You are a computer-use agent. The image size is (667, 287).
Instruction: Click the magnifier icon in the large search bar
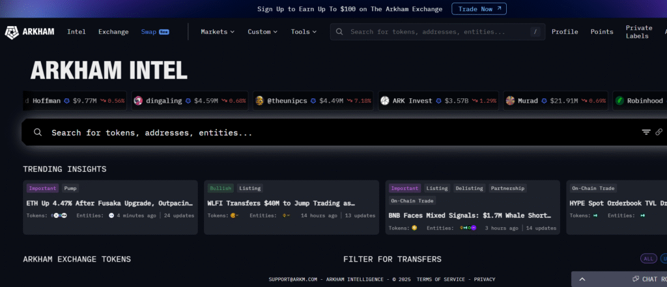38,132
